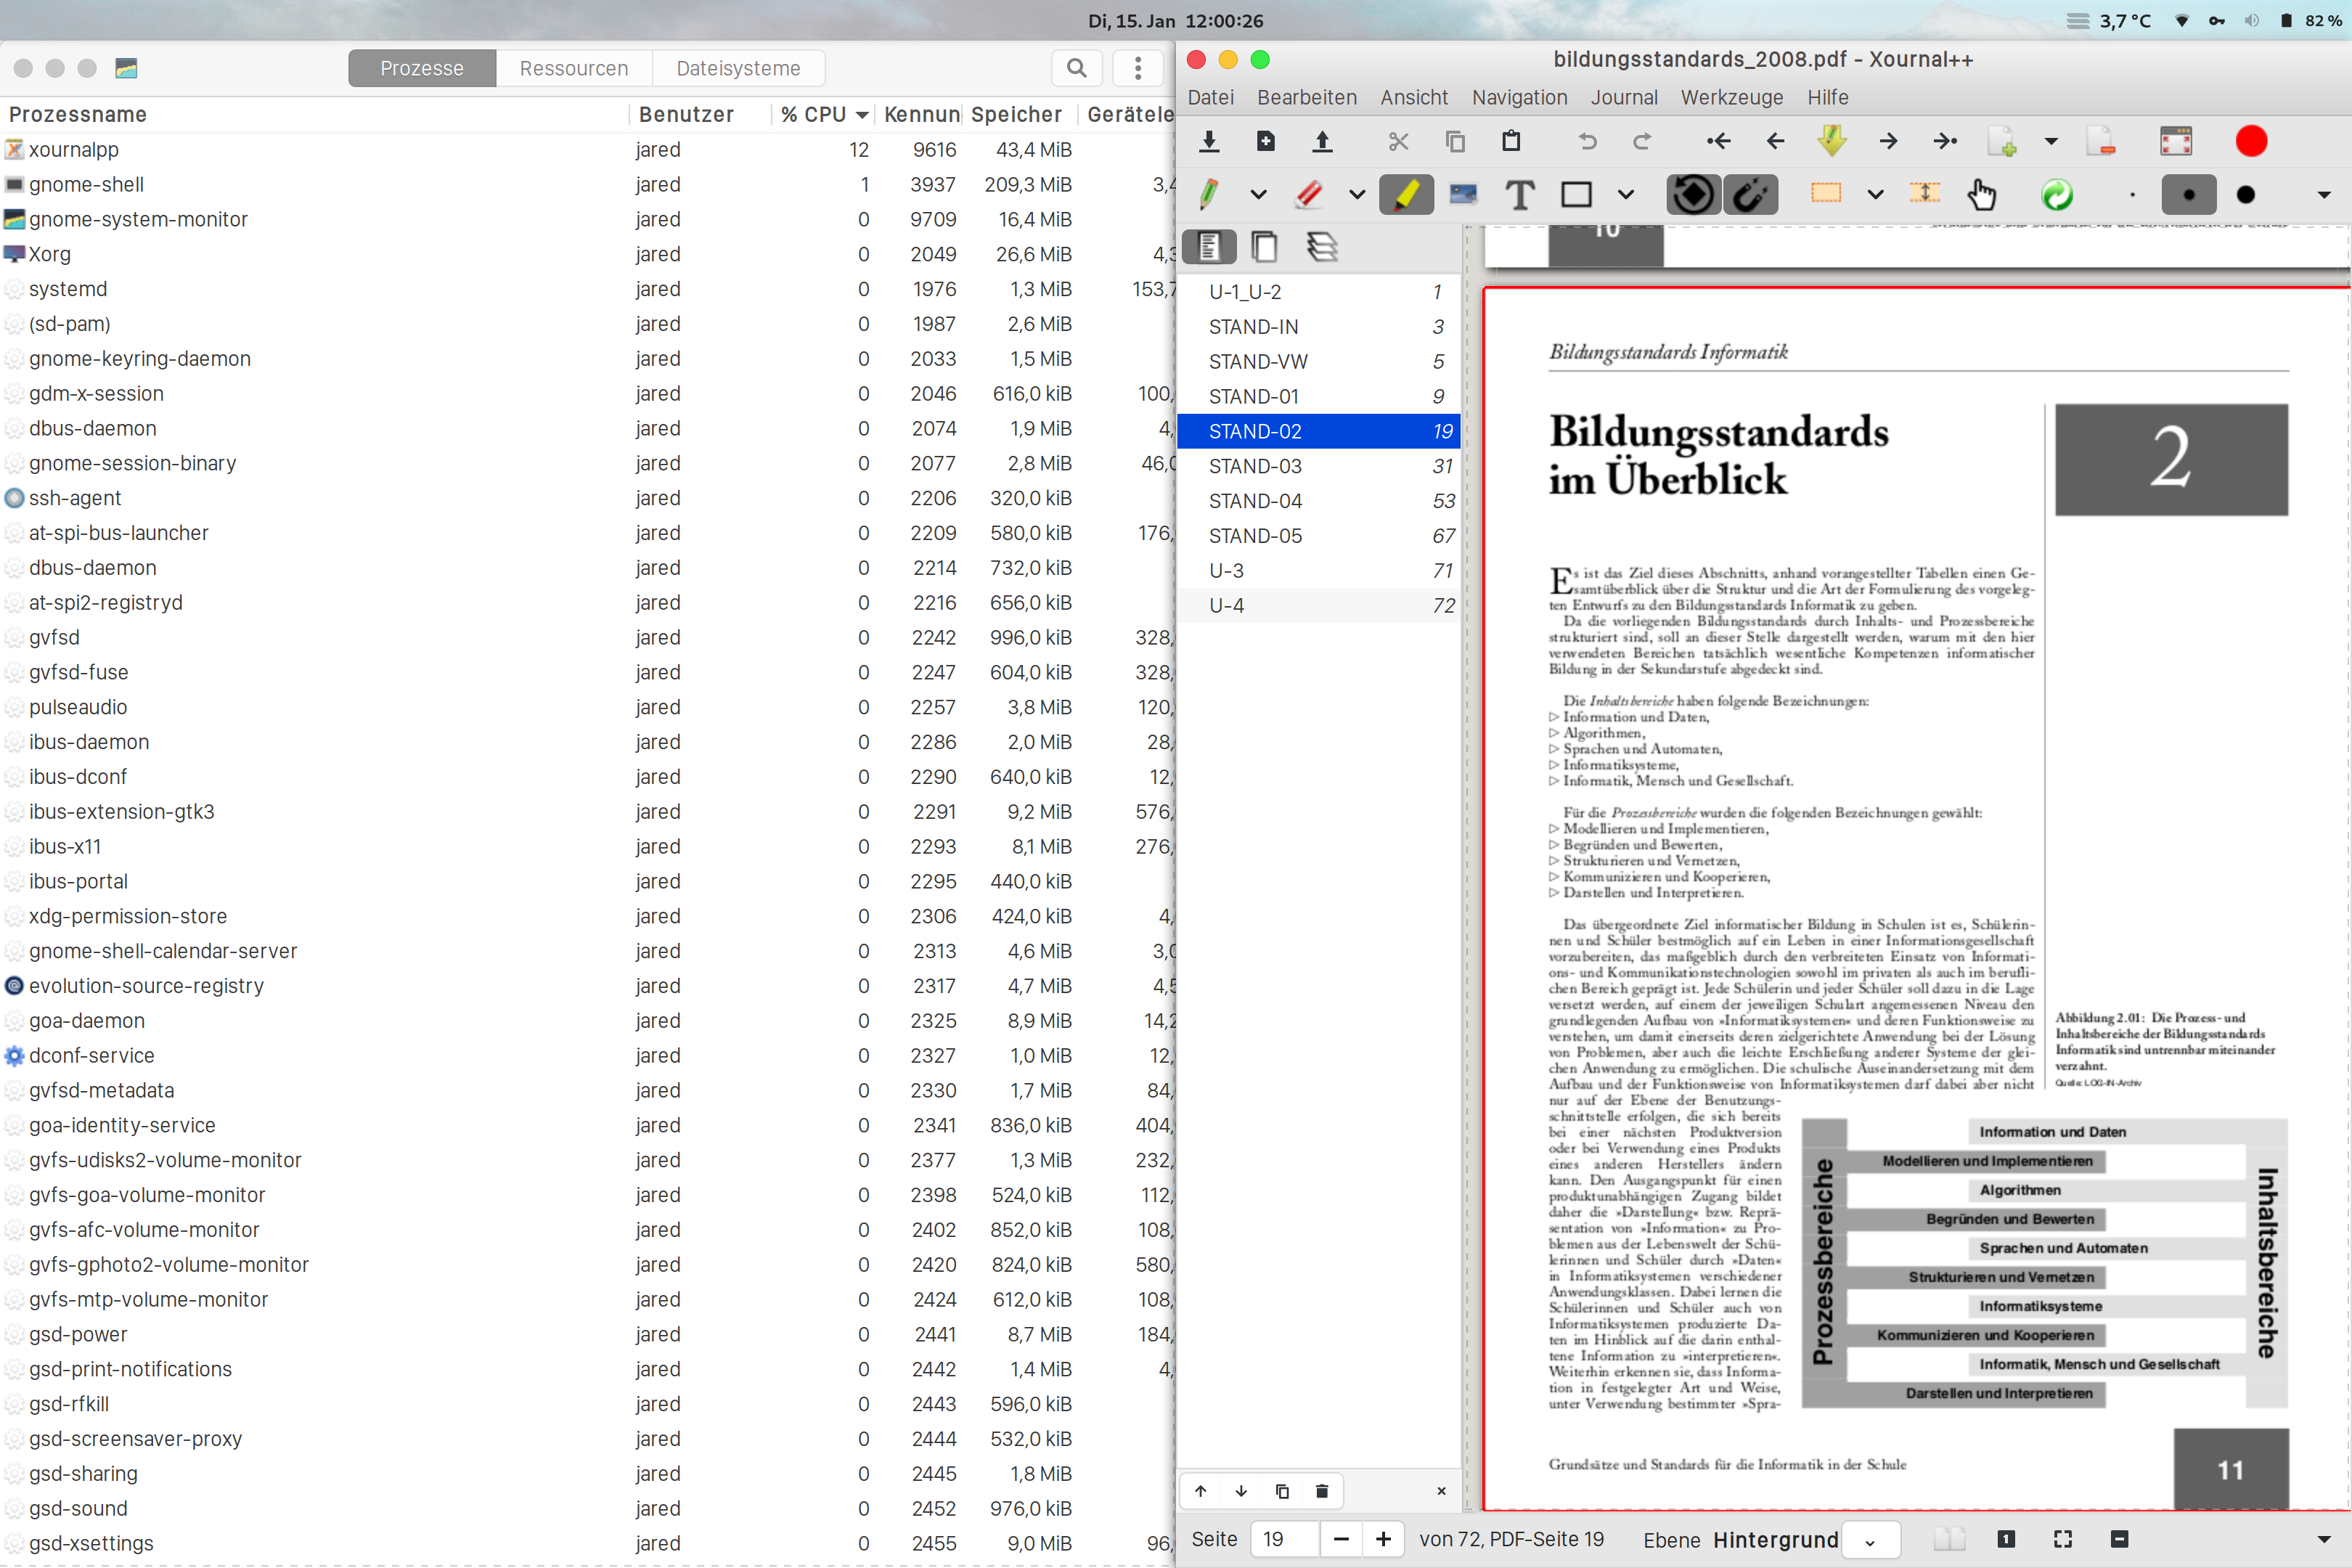Select the vertical space tool

click(x=1924, y=194)
